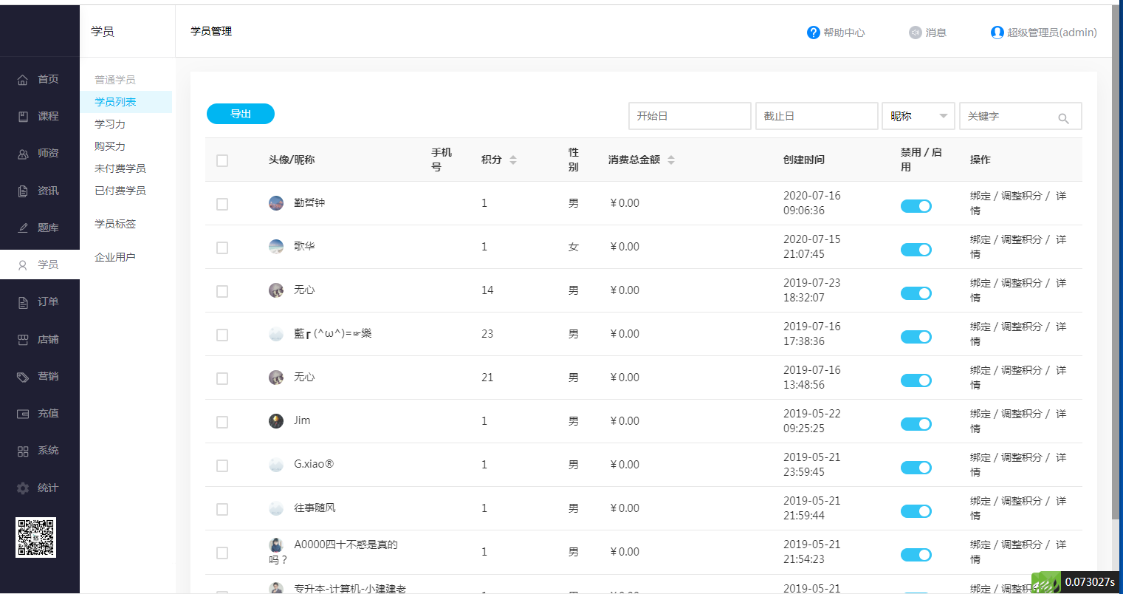The height and width of the screenshot is (594, 1123).
Task: Sort by 消费总金额 column arrows
Action: pos(671,160)
